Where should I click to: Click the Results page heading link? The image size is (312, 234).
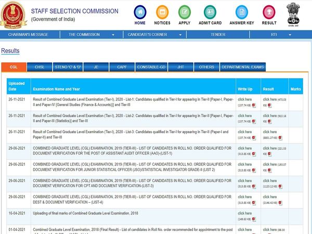point(10,51)
